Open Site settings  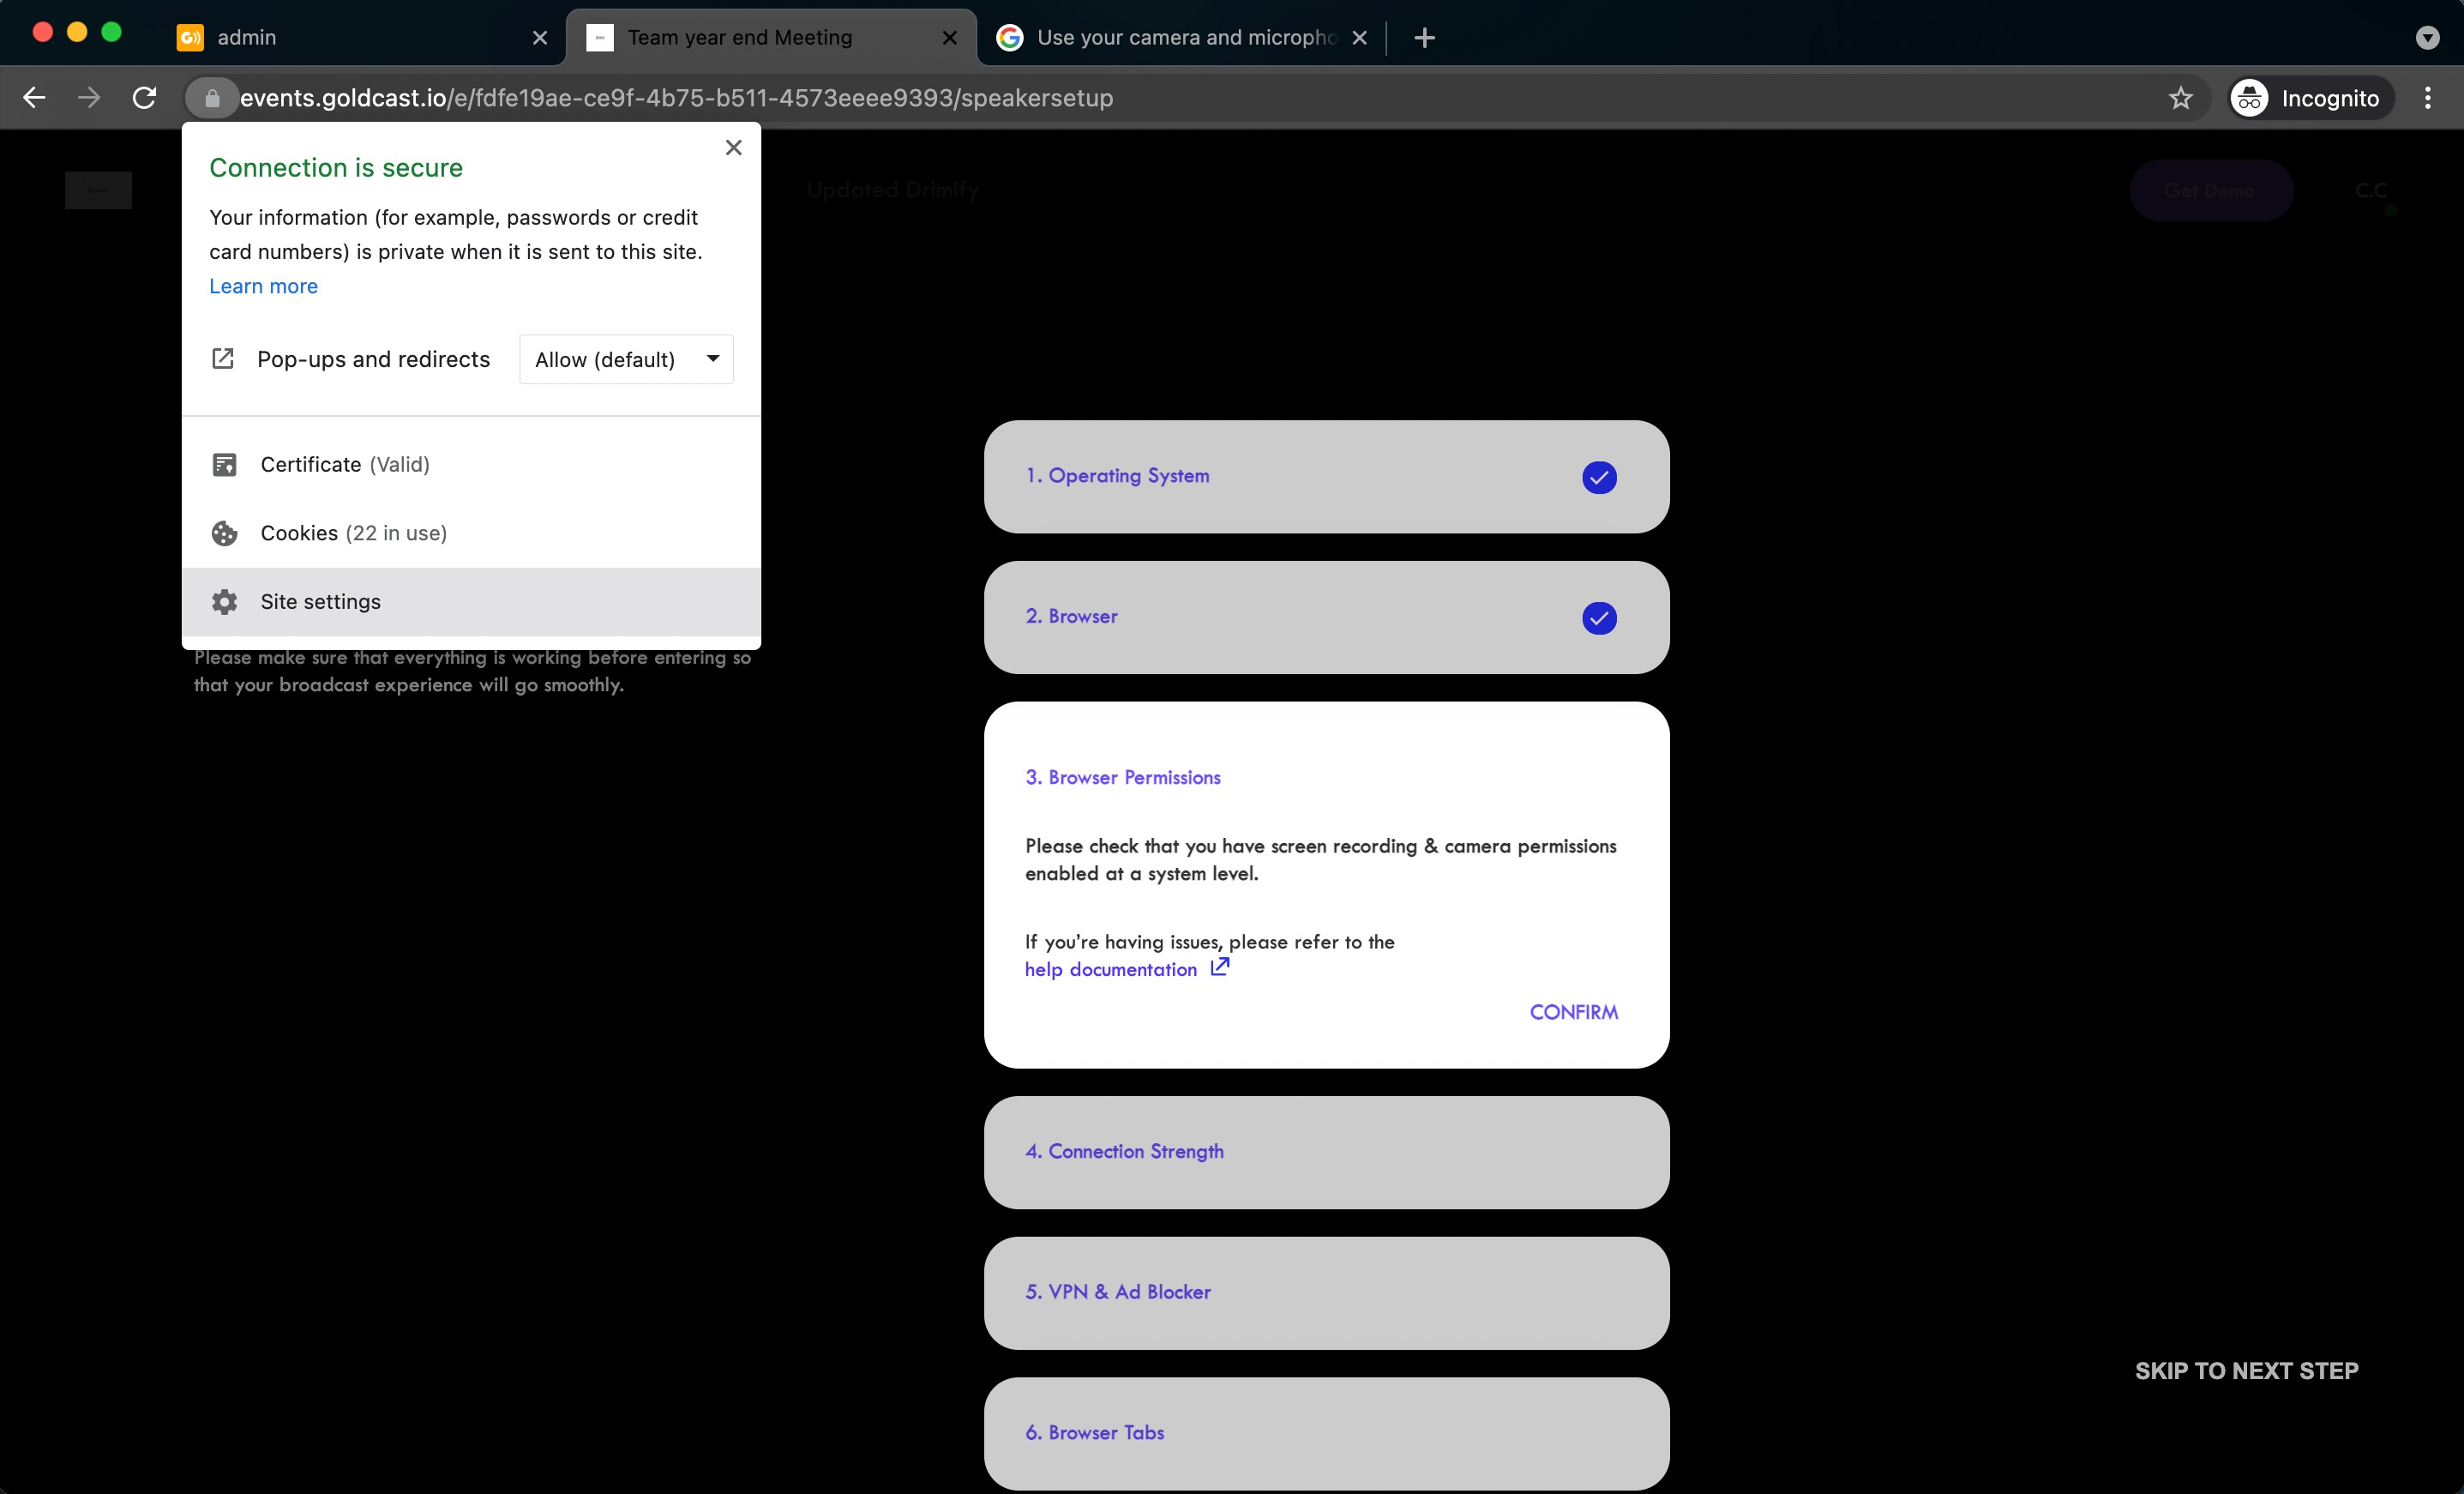click(x=471, y=601)
